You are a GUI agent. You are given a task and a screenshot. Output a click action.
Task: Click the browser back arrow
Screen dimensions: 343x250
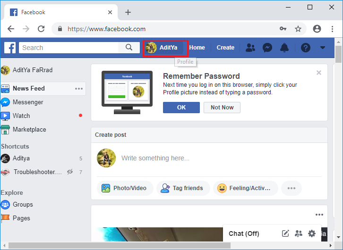(11, 29)
